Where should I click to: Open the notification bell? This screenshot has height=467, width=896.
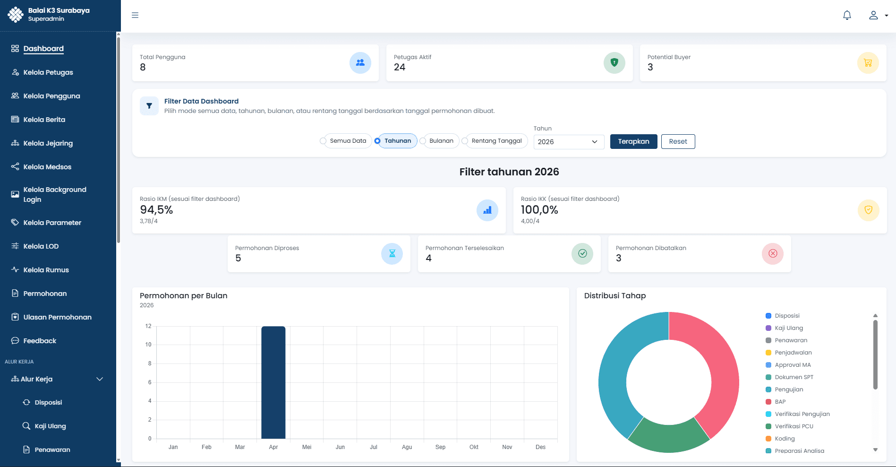[x=847, y=15]
